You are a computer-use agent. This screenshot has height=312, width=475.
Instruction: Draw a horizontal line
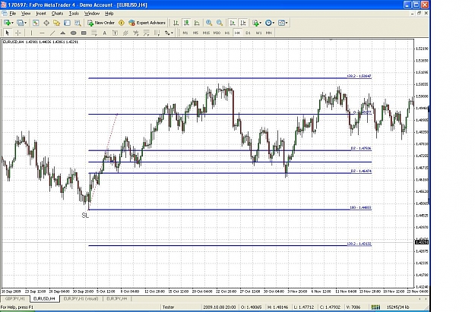coord(42,33)
